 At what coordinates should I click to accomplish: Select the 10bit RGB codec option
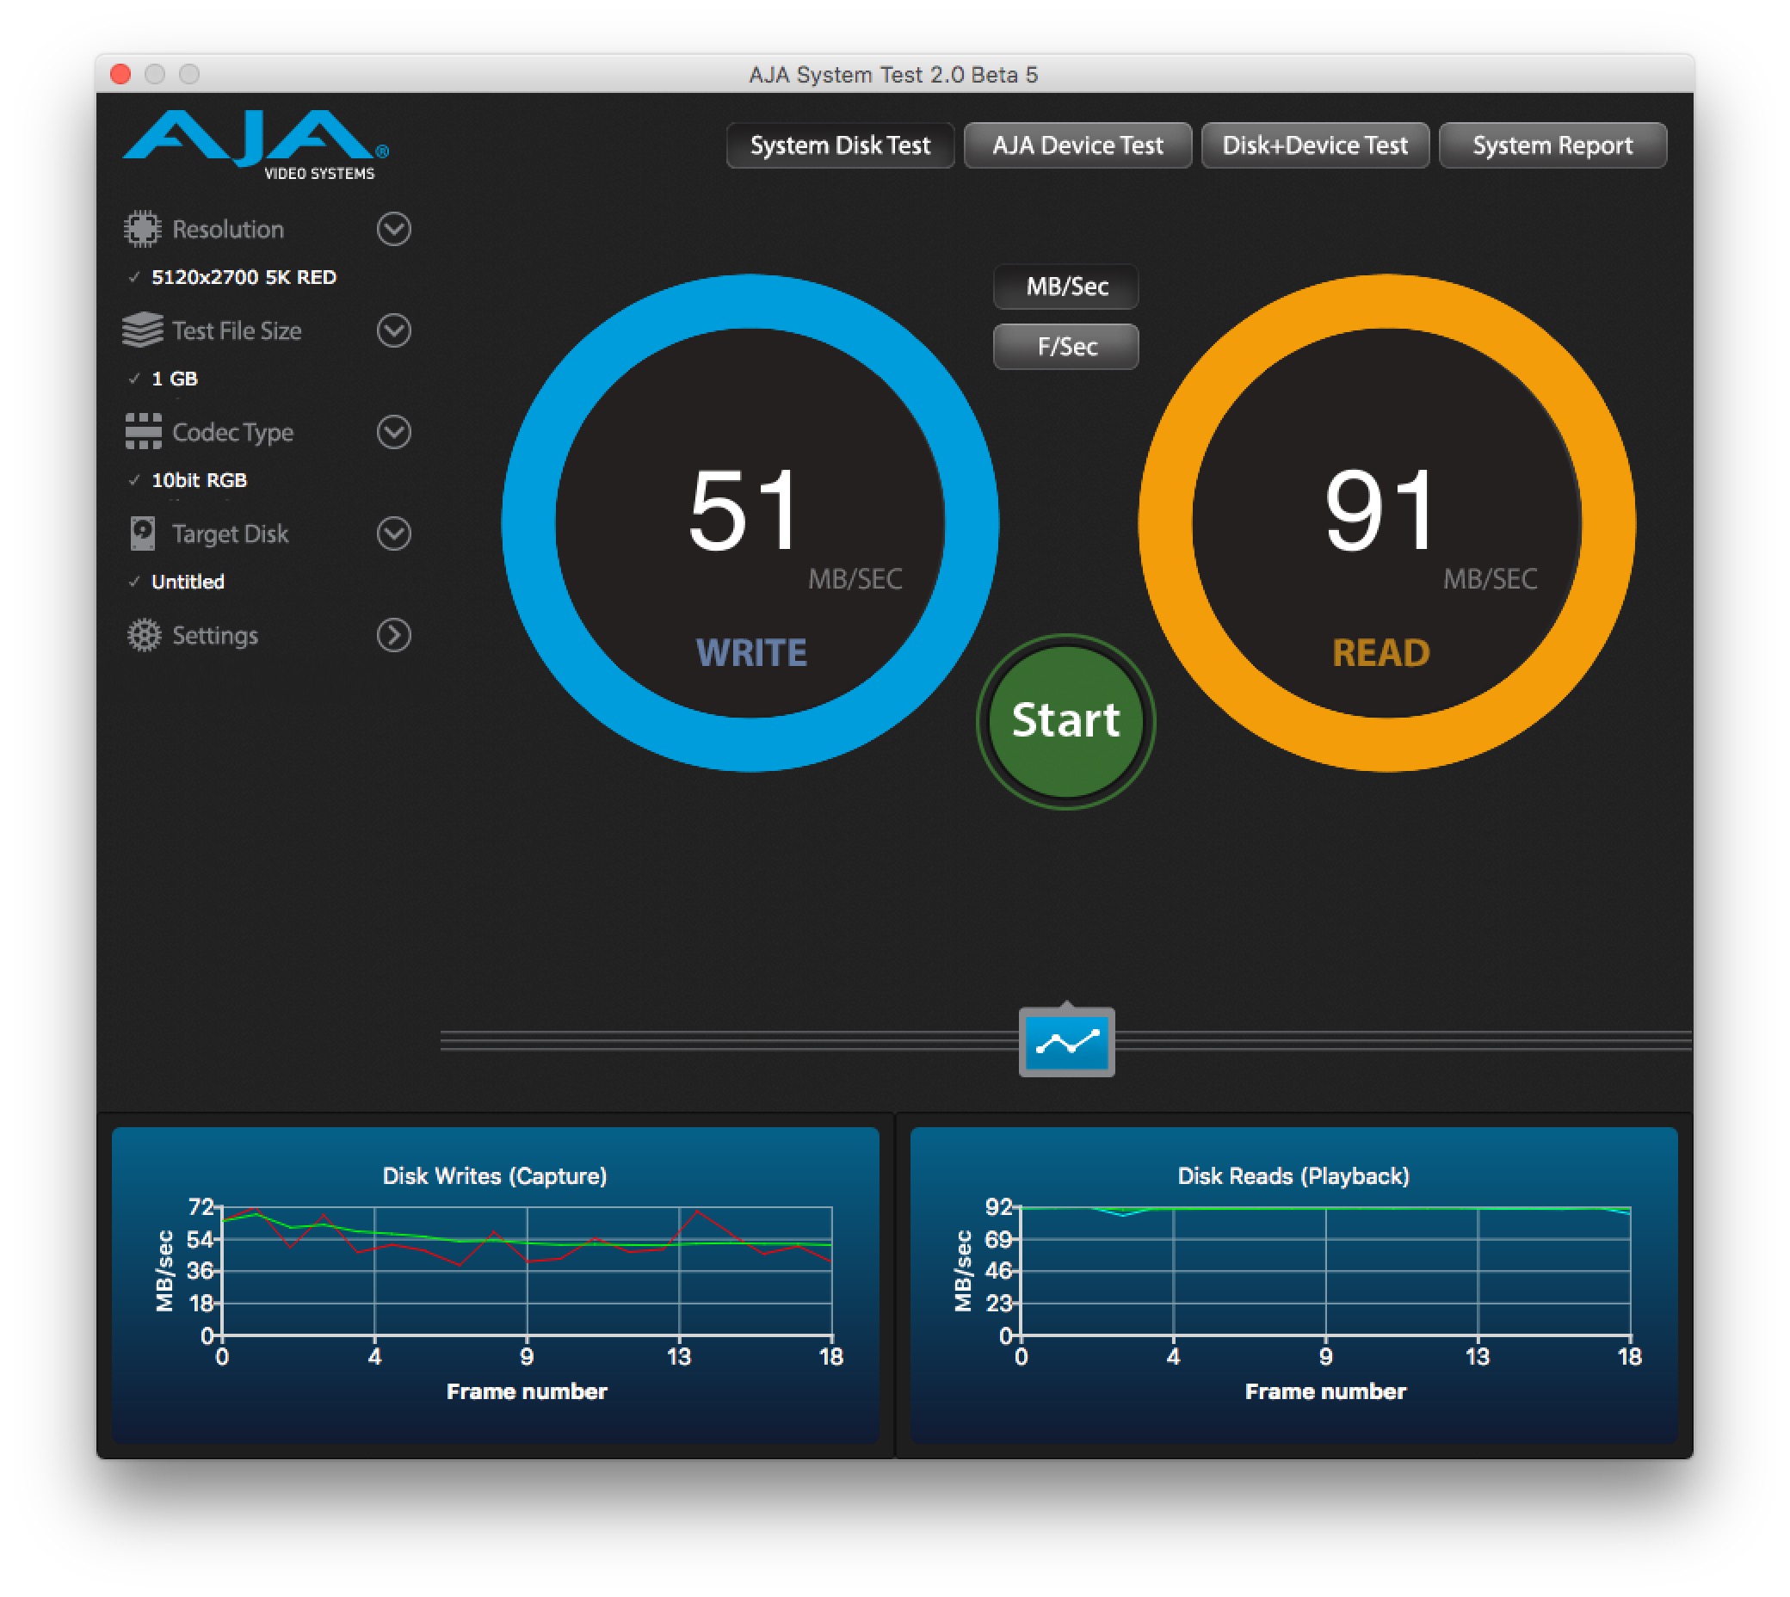199,480
